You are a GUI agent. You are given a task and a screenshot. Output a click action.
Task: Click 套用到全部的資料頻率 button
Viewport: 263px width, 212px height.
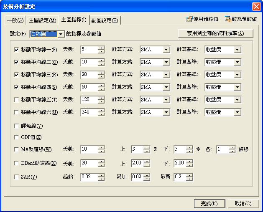[216, 33]
